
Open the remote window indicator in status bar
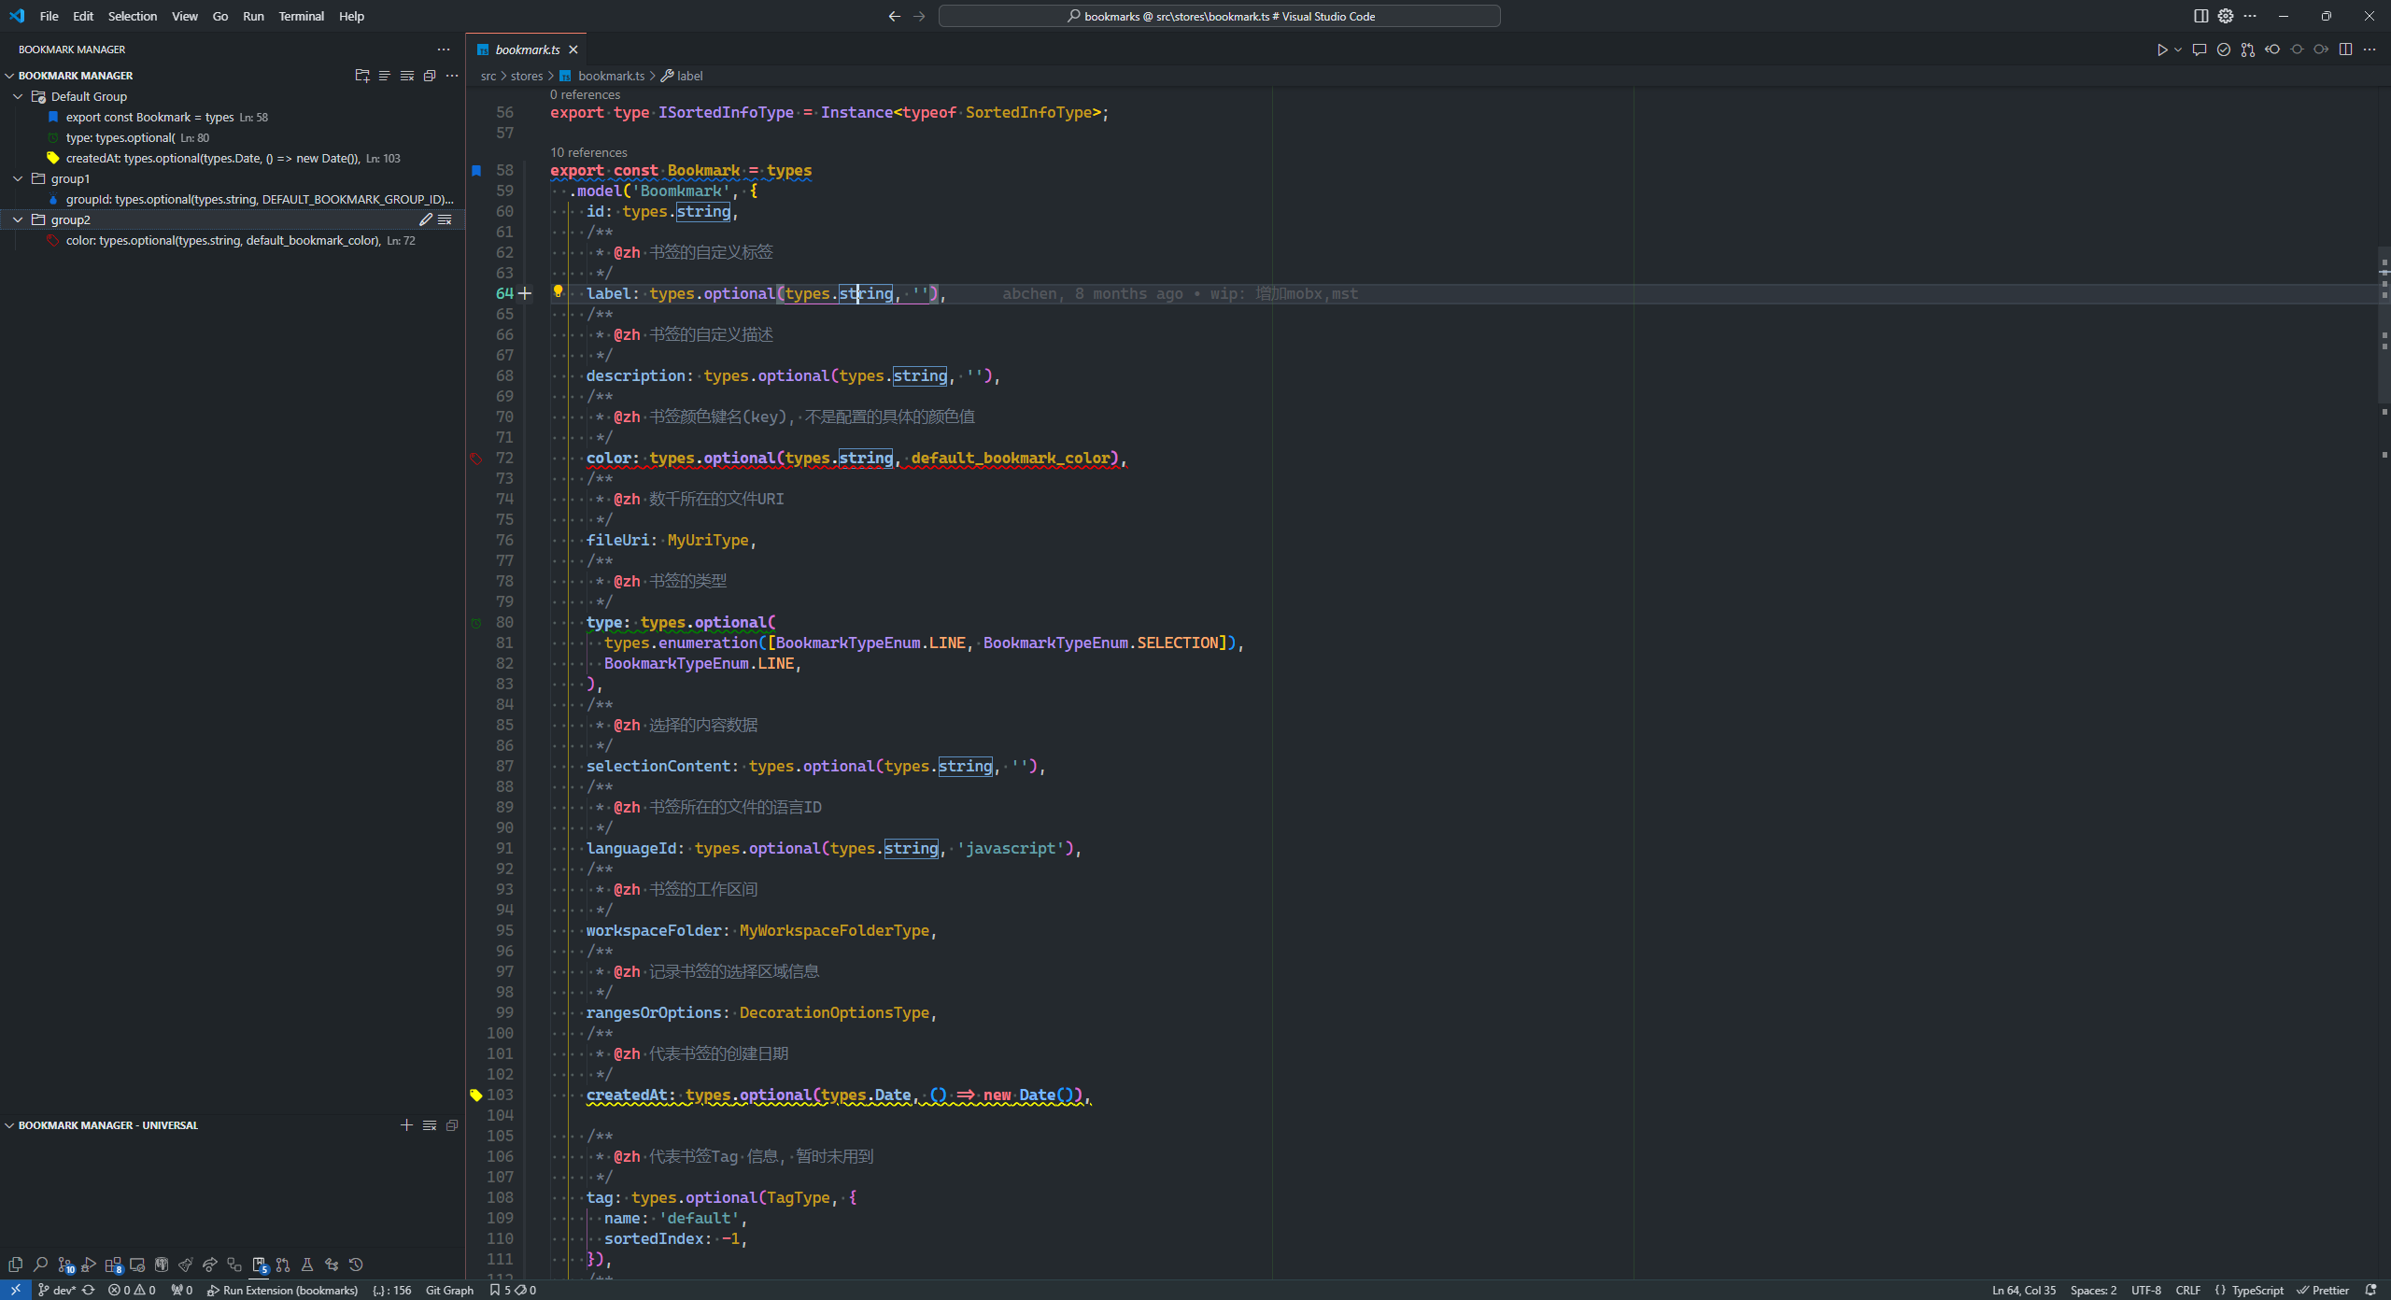16,1290
